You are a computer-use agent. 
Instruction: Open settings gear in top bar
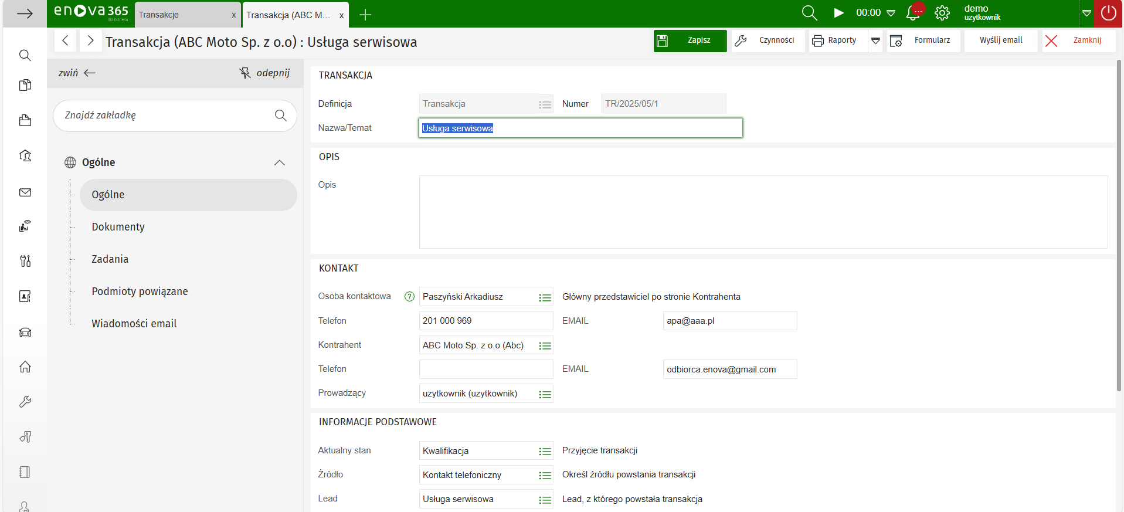tap(942, 13)
